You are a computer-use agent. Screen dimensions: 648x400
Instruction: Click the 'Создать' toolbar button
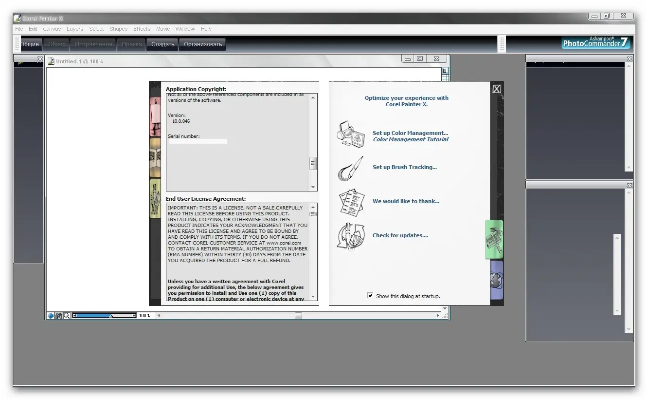162,44
